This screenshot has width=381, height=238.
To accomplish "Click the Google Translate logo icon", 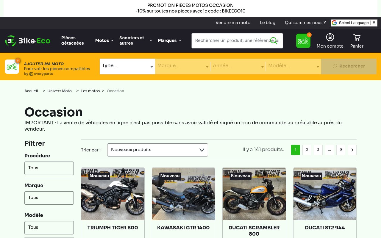I will [x=334, y=23].
